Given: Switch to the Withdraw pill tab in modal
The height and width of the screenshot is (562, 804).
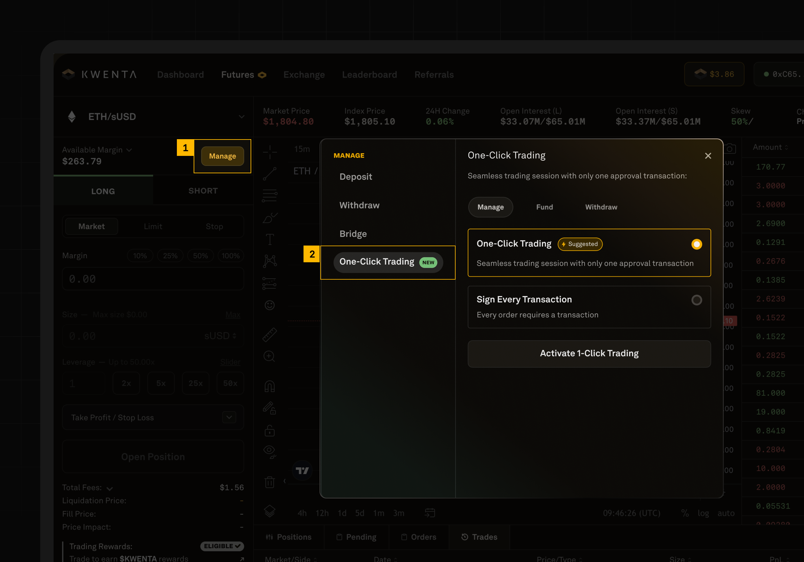Looking at the screenshot, I should tap(601, 207).
